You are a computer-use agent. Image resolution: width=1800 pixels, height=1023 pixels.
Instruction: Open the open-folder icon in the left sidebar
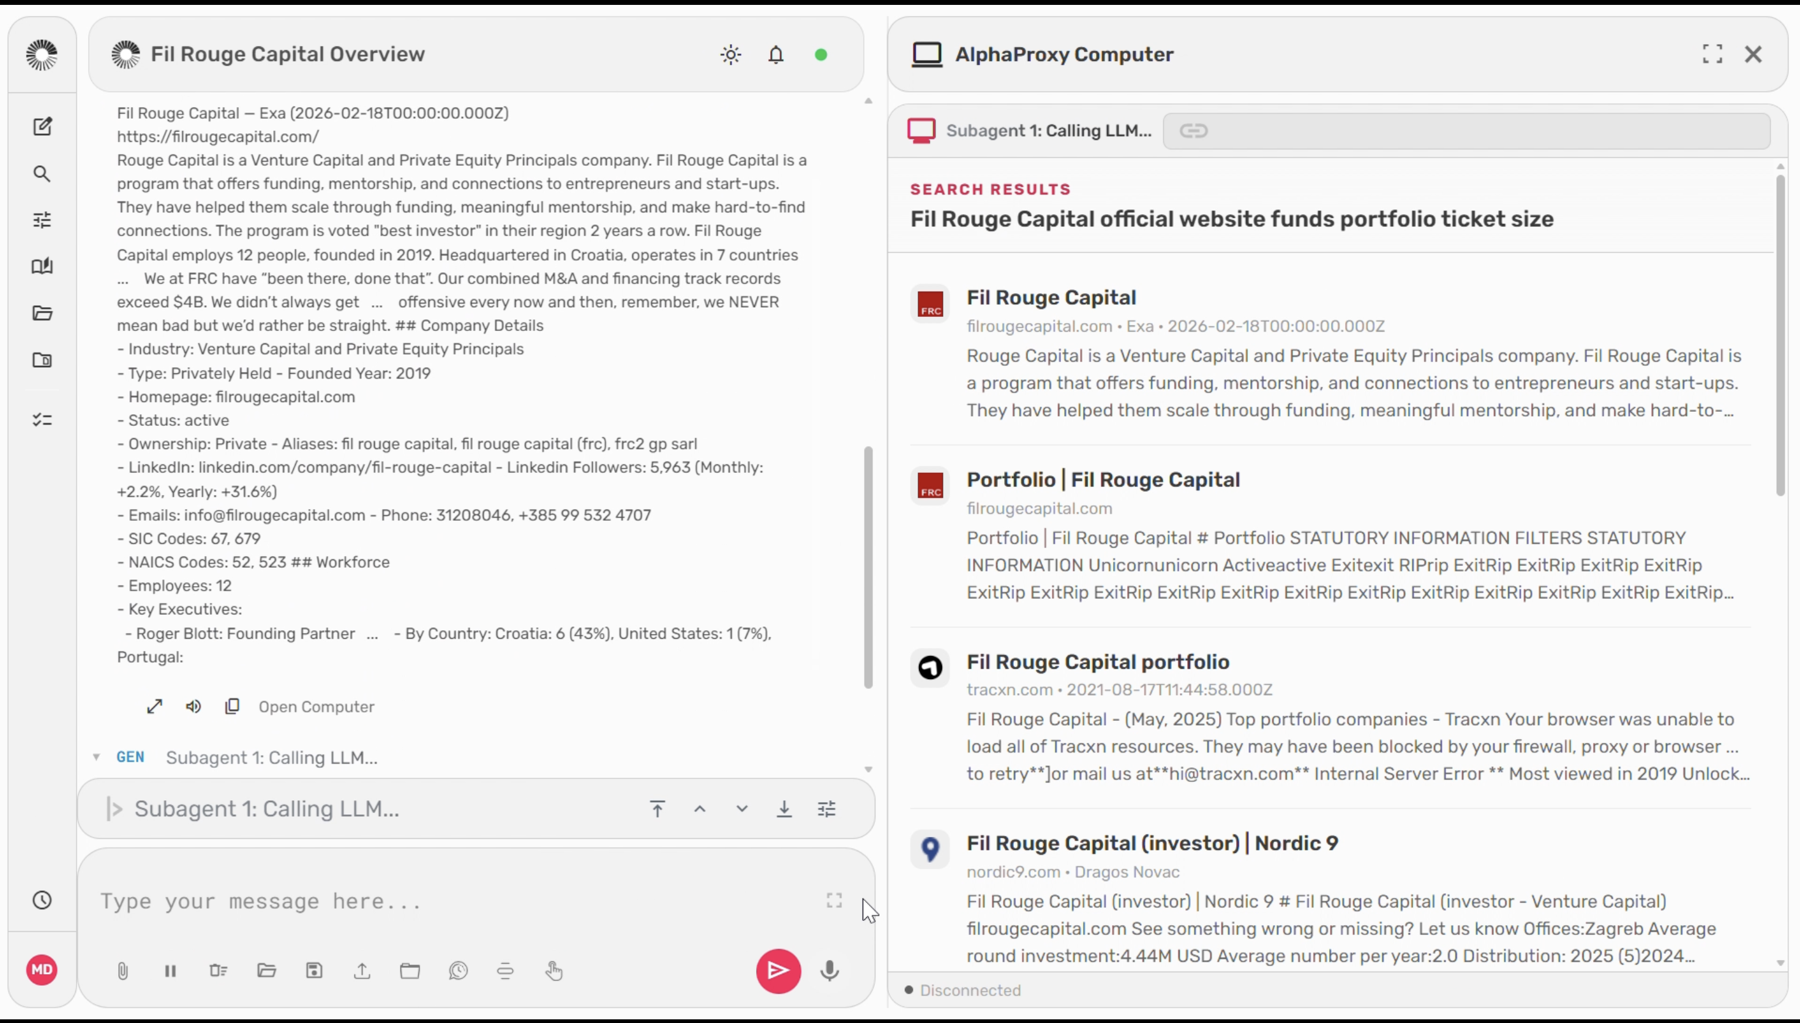click(42, 313)
